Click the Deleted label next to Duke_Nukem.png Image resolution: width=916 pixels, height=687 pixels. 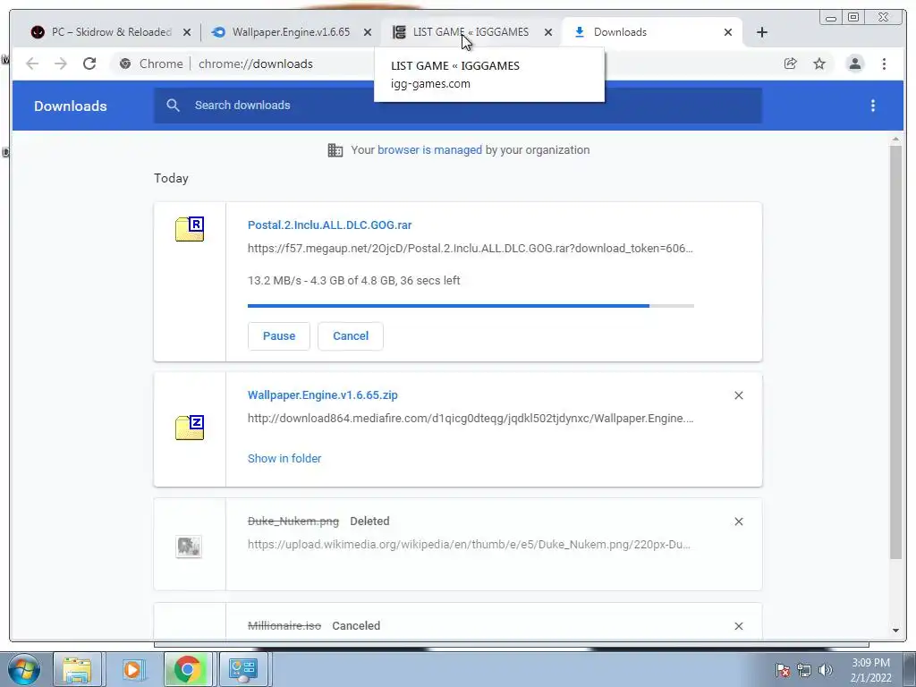click(369, 522)
